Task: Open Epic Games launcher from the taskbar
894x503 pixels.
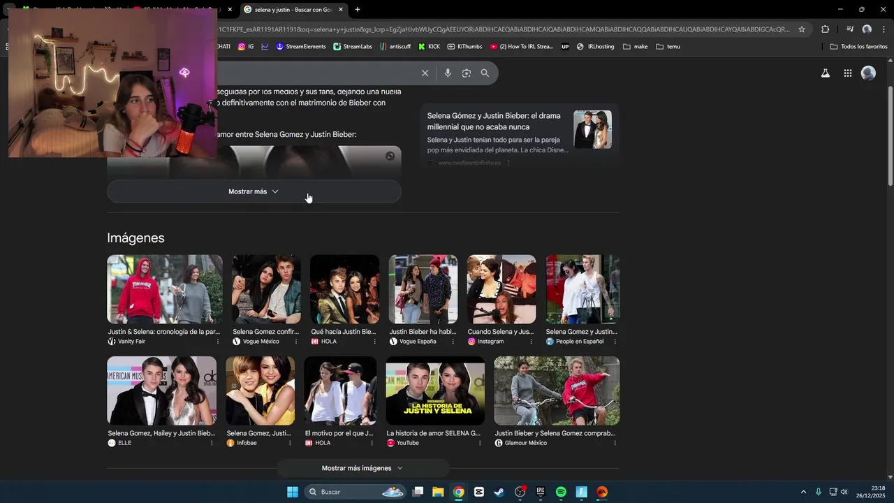Action: (540, 492)
